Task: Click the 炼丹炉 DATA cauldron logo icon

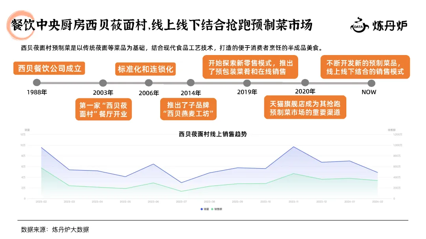Action: (x=359, y=25)
